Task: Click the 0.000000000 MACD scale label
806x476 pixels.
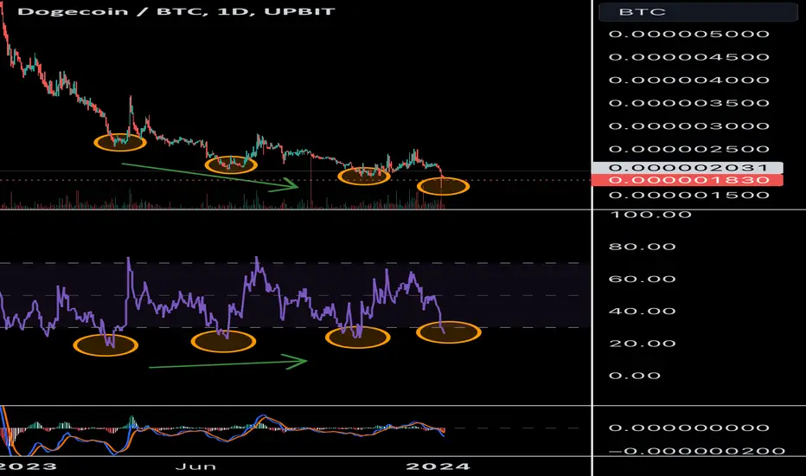Action: [689, 428]
